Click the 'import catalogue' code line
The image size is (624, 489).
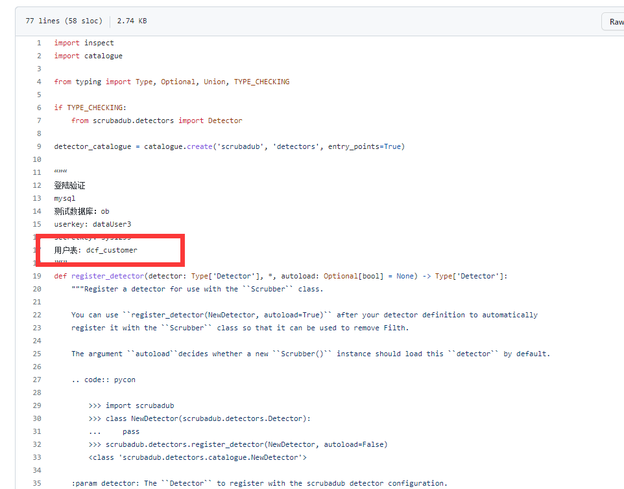pos(88,56)
